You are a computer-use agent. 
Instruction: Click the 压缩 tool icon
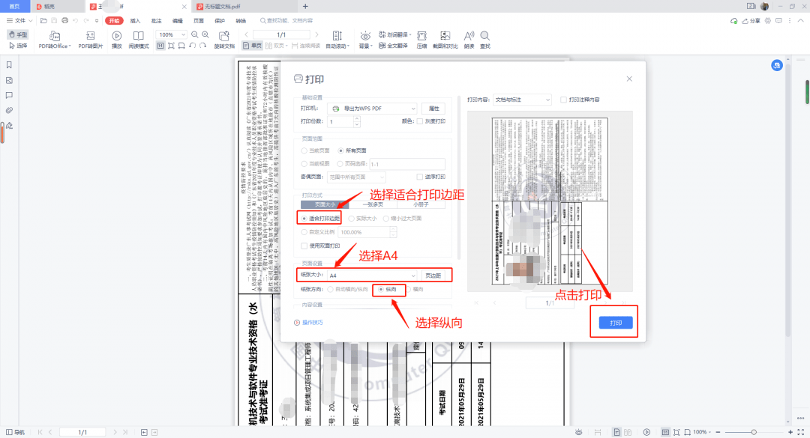coord(421,36)
